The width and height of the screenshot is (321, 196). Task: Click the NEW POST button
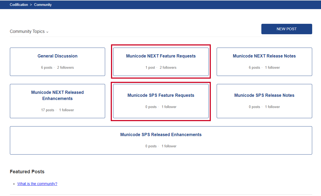pos(286,29)
